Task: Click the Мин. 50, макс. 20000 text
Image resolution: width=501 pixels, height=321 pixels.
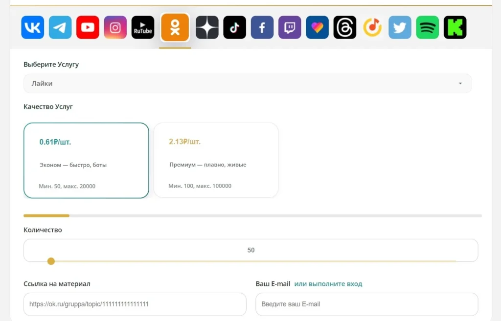Action: pos(67,186)
